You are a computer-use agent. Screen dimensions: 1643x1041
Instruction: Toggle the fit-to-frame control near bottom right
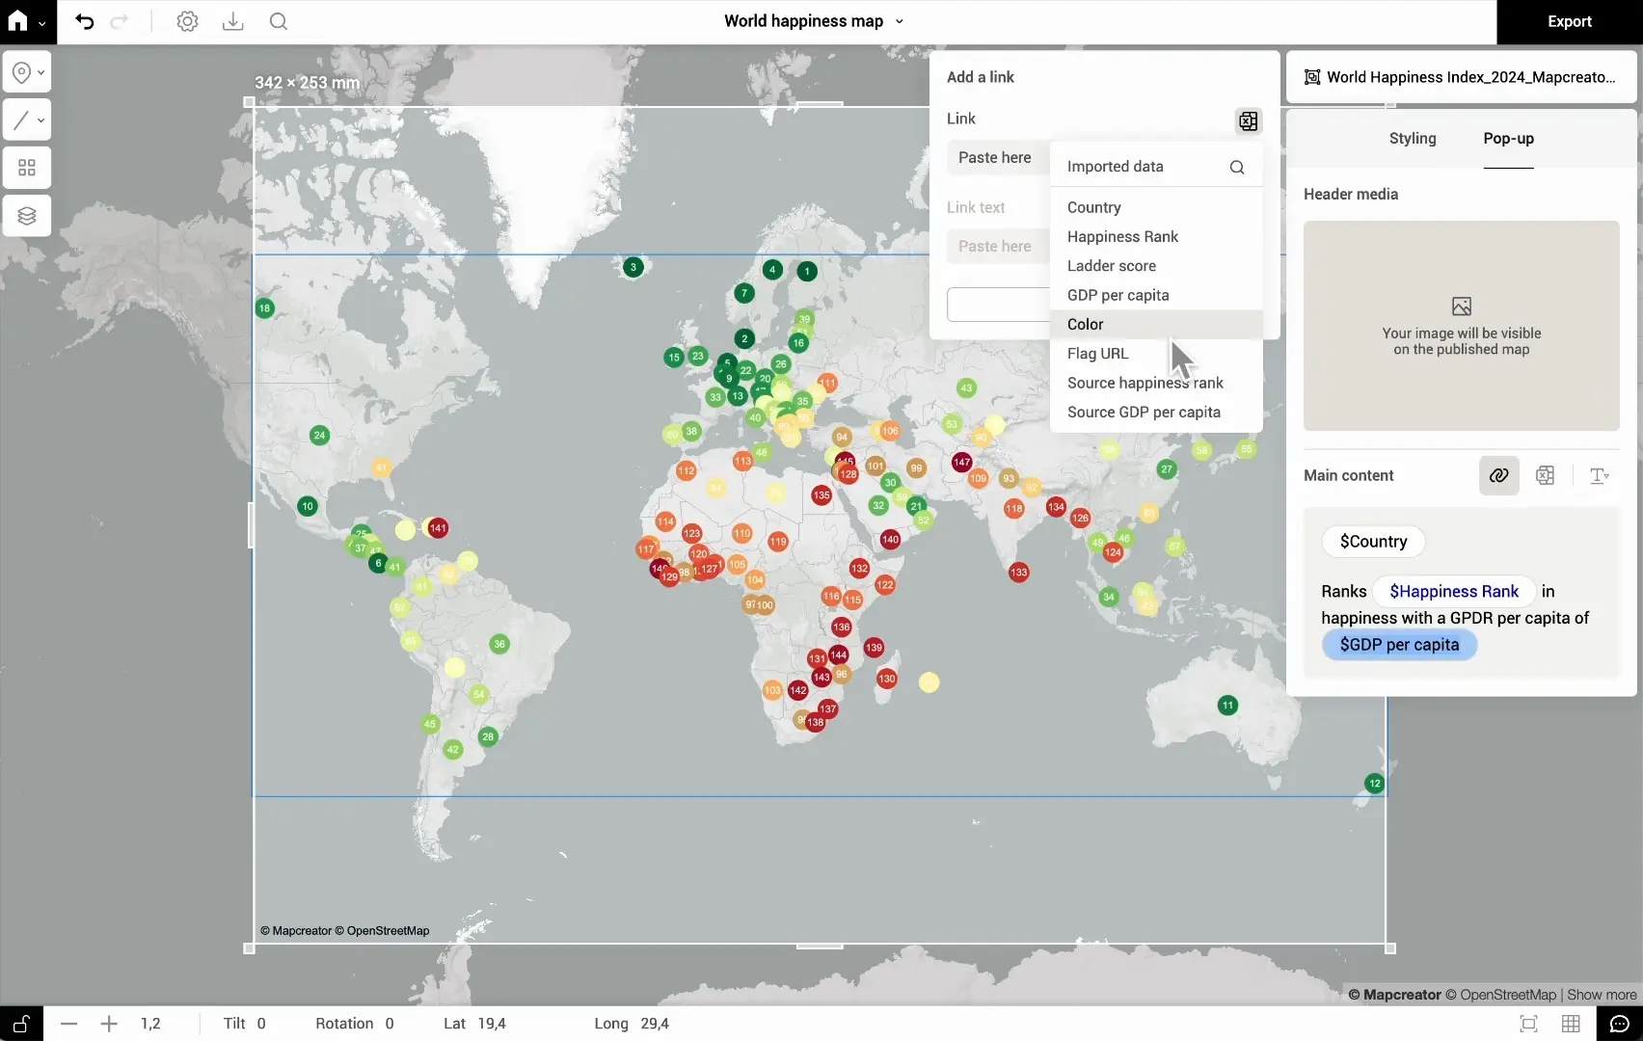coord(1529,1024)
